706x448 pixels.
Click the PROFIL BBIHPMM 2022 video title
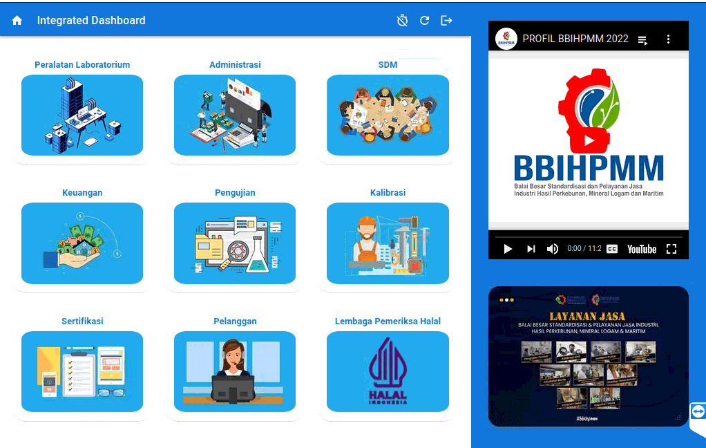point(575,39)
